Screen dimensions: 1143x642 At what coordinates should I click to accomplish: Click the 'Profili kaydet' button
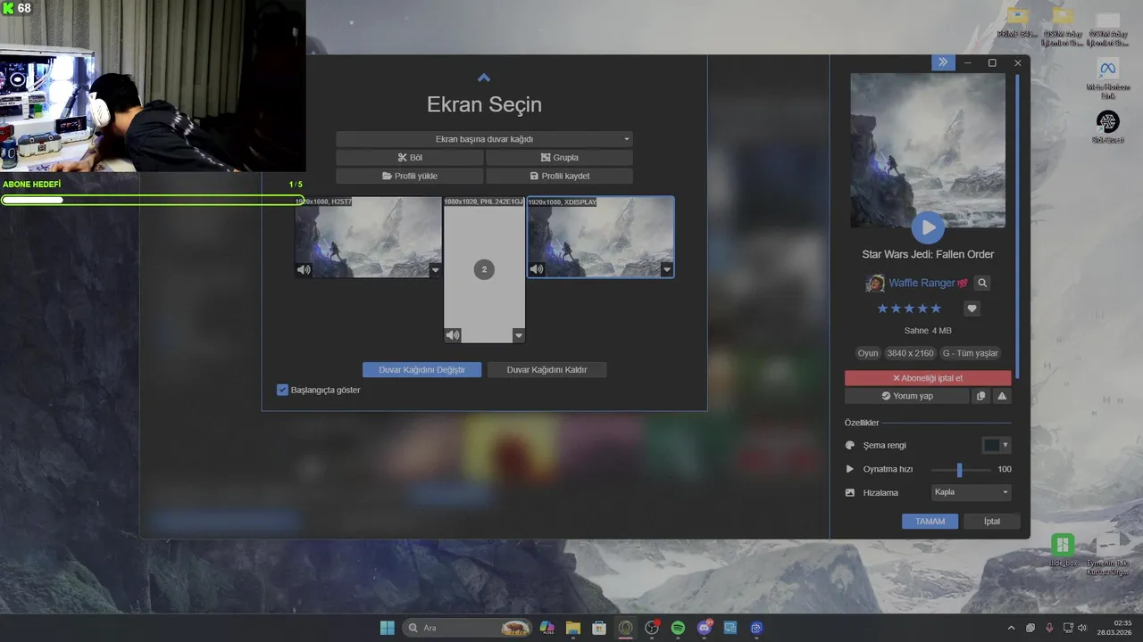point(559,177)
